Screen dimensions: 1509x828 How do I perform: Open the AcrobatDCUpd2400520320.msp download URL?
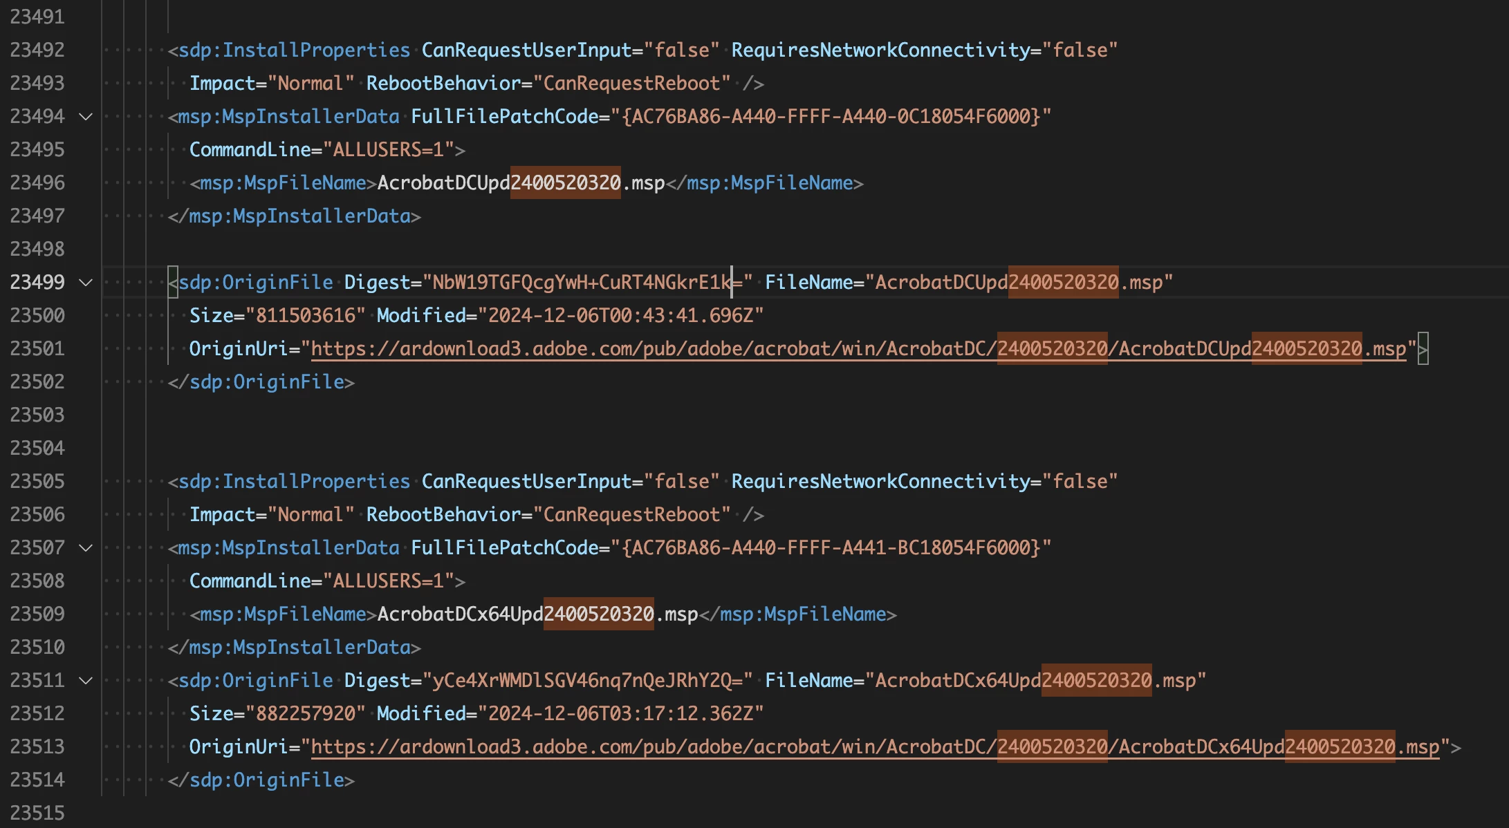tap(858, 349)
